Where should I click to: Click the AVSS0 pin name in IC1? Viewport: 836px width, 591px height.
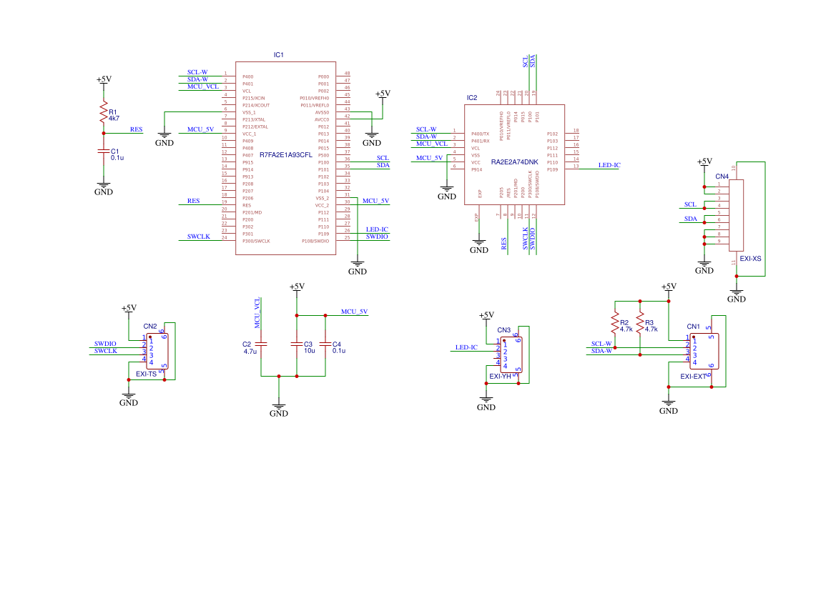click(322, 112)
